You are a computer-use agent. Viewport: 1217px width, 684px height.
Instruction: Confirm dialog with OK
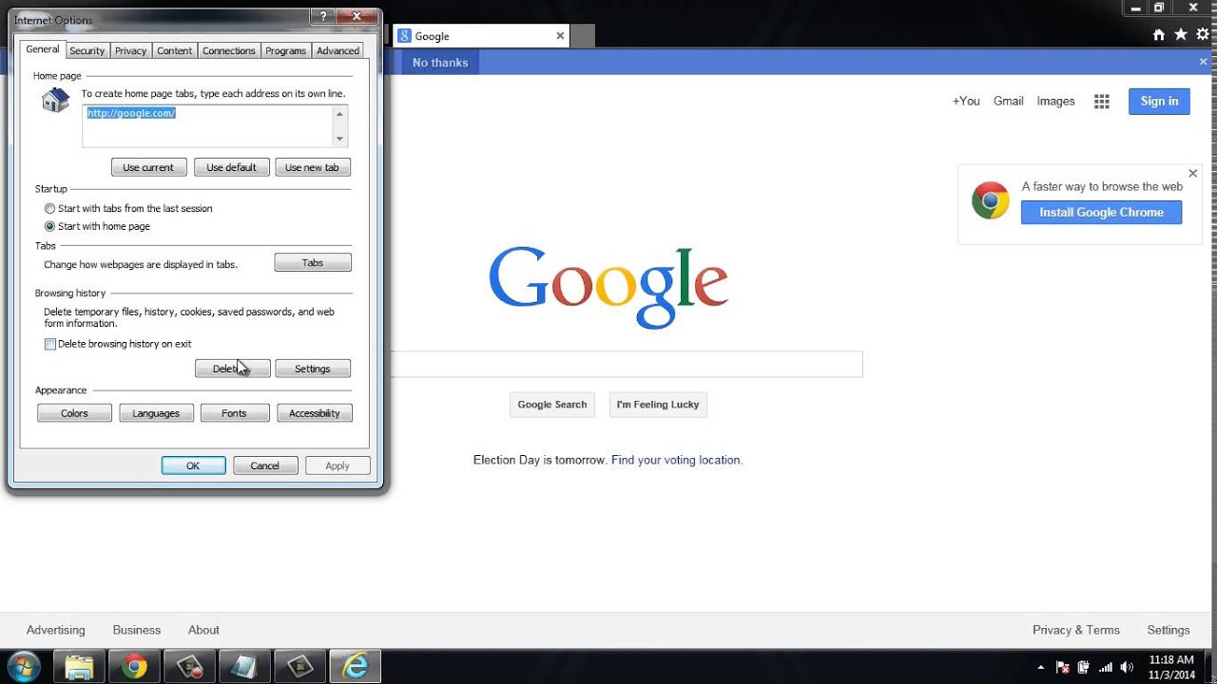coord(193,465)
